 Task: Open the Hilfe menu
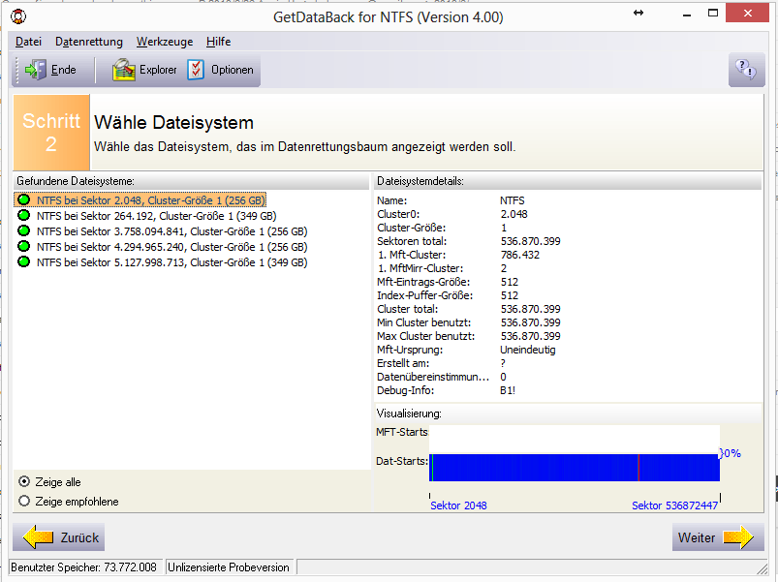click(218, 42)
